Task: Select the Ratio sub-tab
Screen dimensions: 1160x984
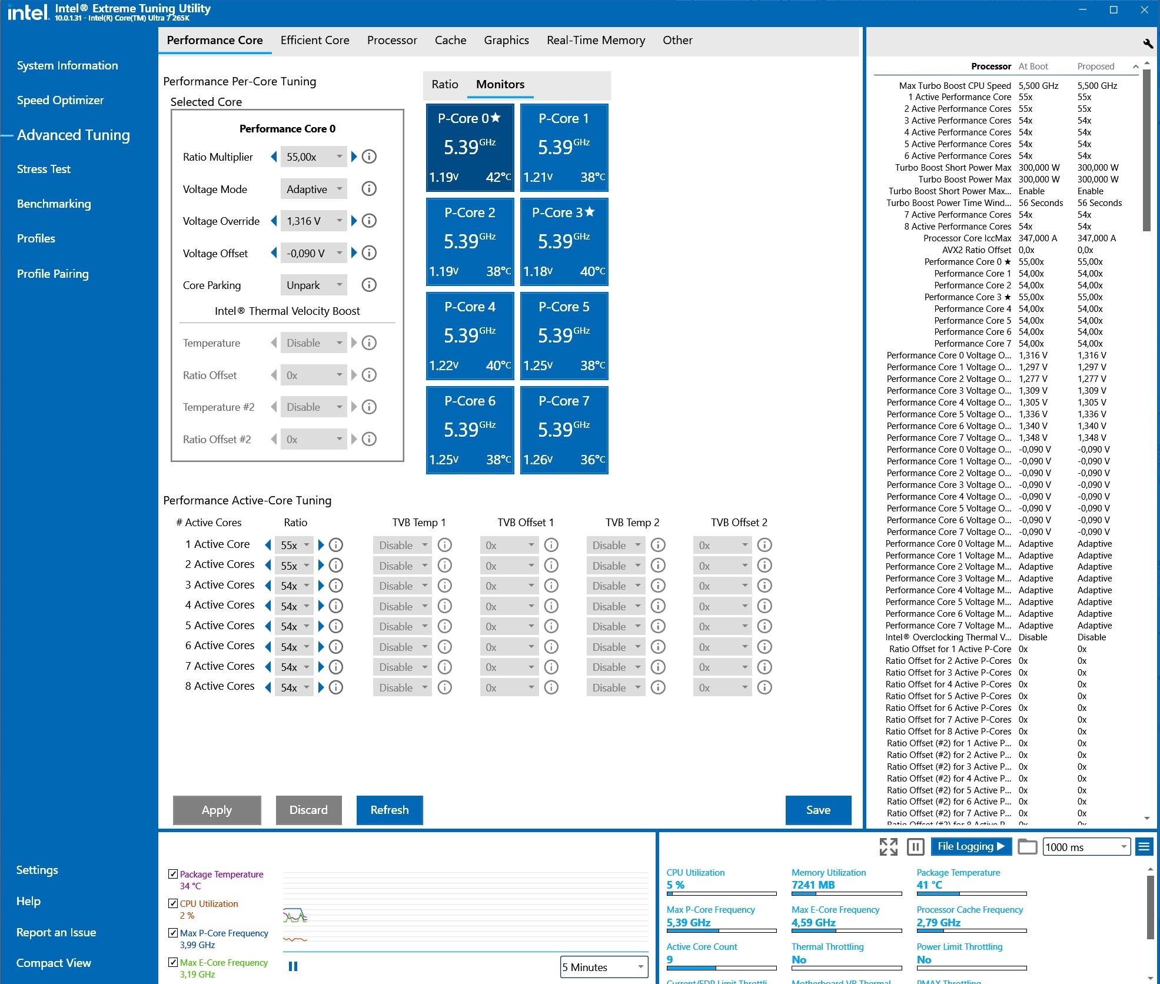Action: pos(444,84)
